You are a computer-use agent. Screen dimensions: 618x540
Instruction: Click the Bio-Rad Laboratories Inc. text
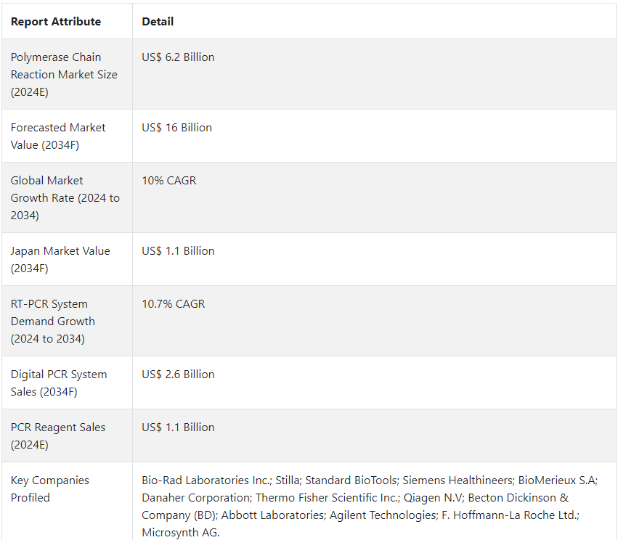pos(206,480)
